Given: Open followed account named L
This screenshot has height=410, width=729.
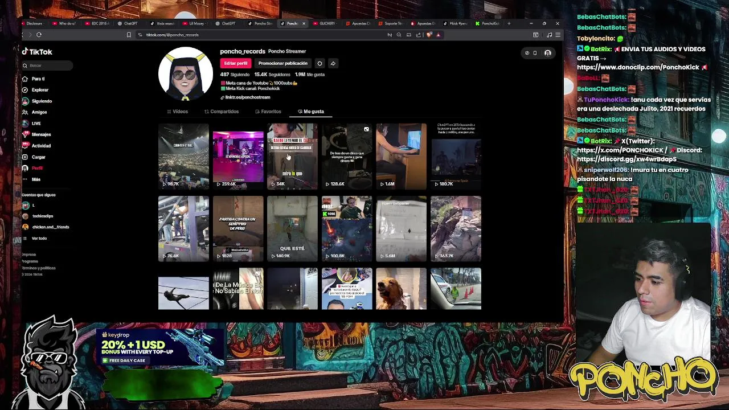Looking at the screenshot, I should tap(28, 205).
